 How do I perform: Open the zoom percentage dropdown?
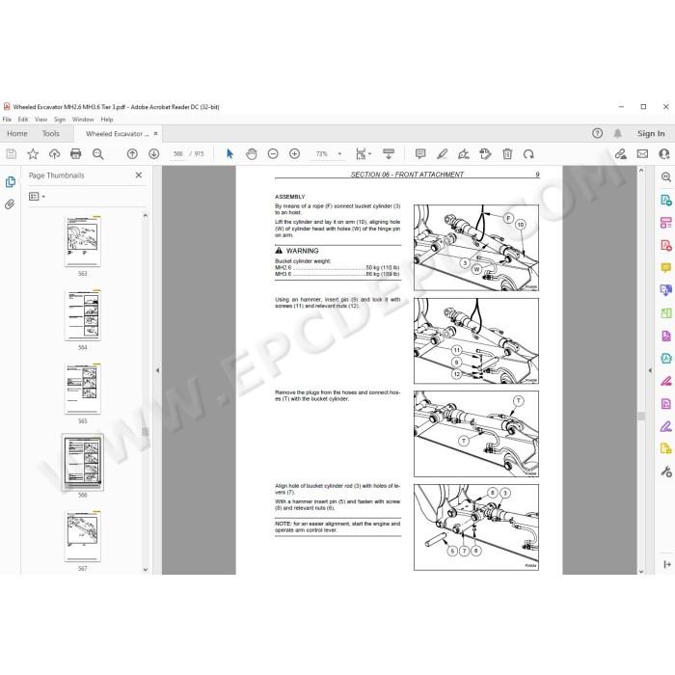[x=339, y=154]
